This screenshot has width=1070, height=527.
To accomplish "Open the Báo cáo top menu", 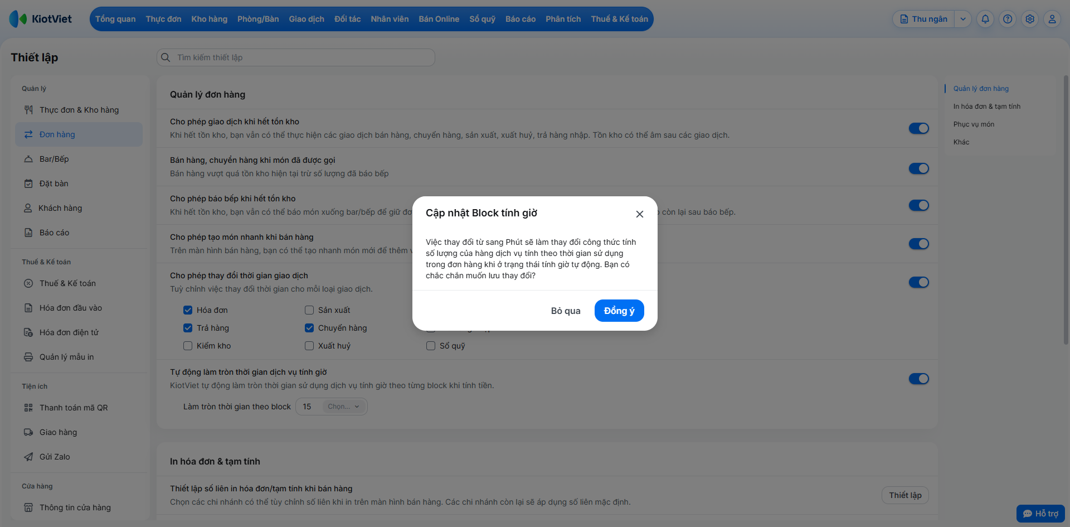I will pyautogui.click(x=521, y=19).
